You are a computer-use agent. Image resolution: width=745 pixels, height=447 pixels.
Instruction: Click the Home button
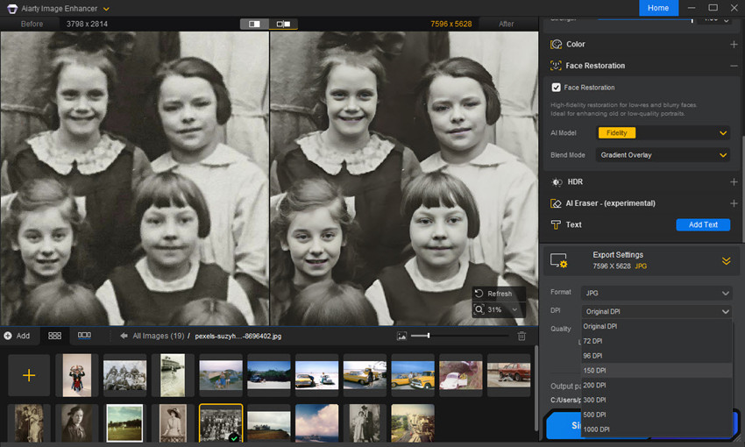pos(658,8)
